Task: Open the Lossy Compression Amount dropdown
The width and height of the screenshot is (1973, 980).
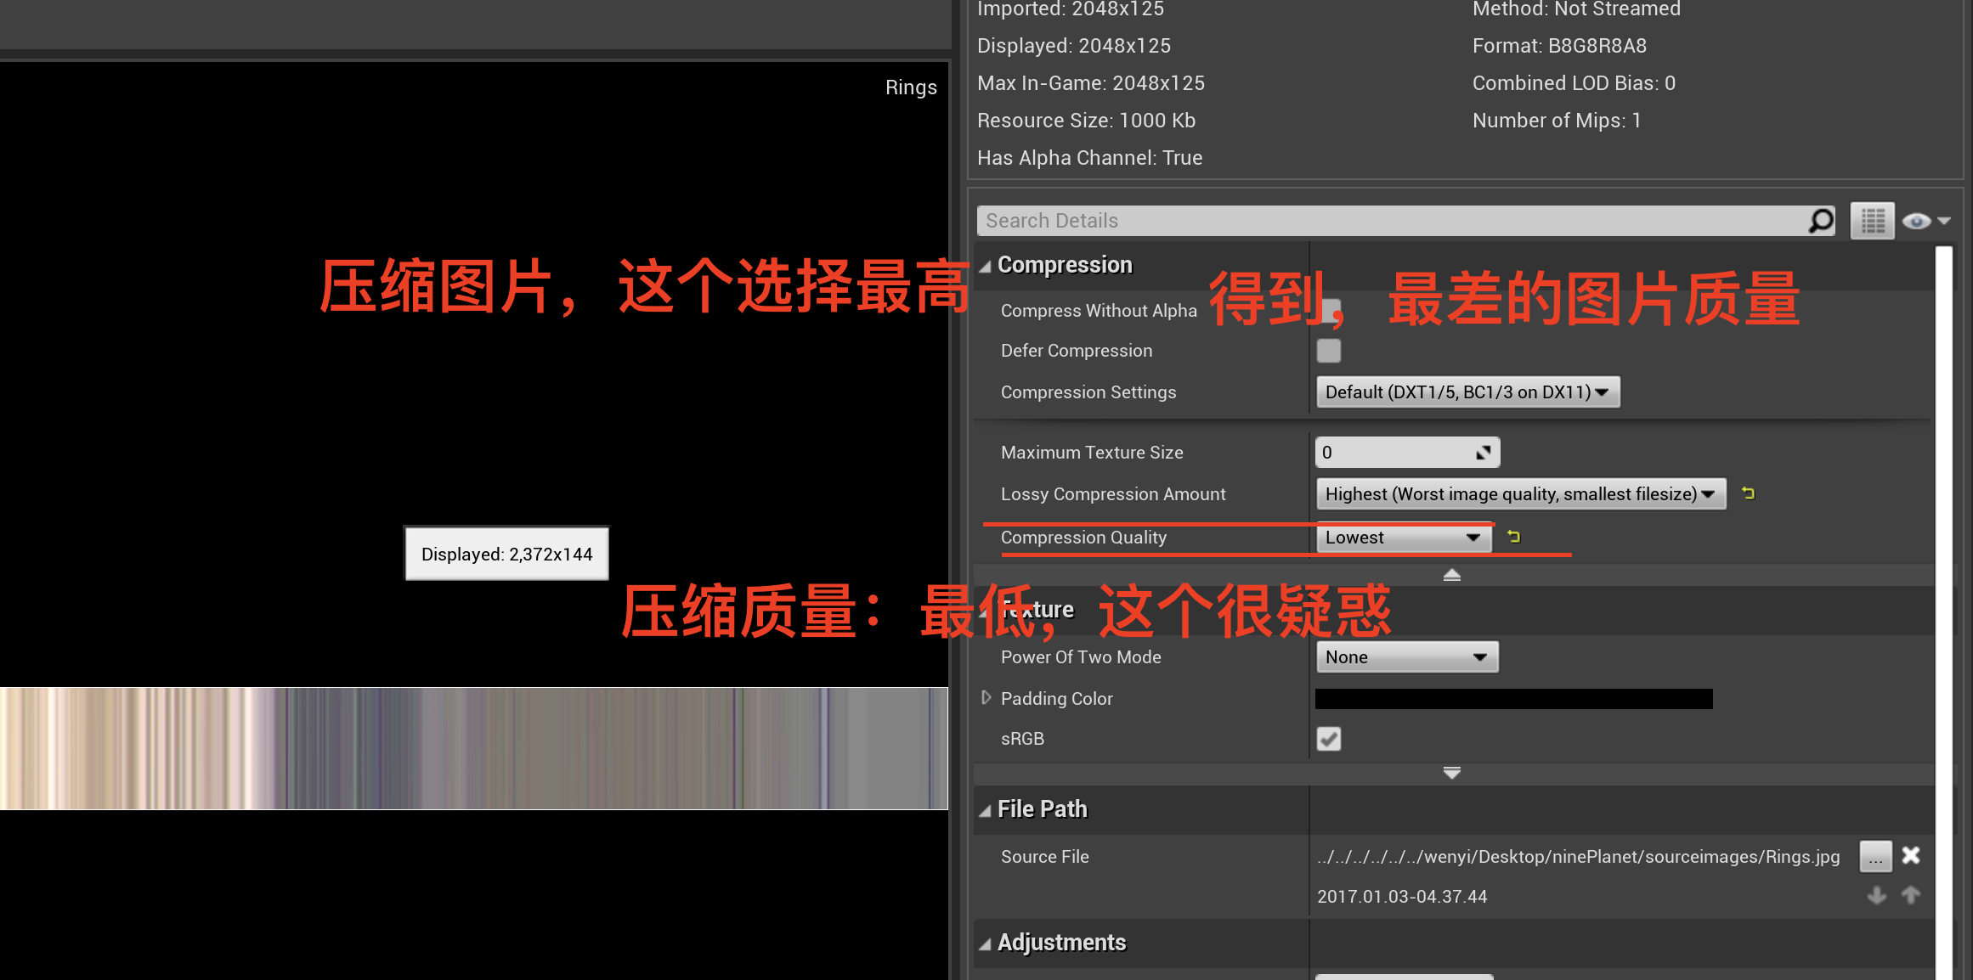Action: (1520, 494)
